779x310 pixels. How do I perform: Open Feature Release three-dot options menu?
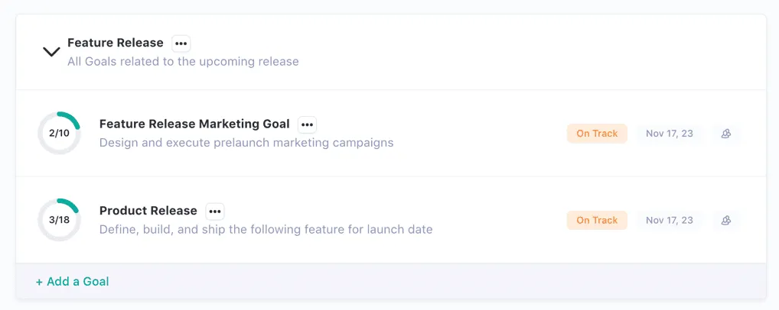point(181,44)
